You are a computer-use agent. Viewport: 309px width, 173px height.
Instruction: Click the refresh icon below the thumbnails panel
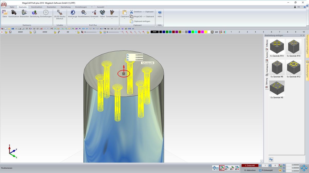271,160
